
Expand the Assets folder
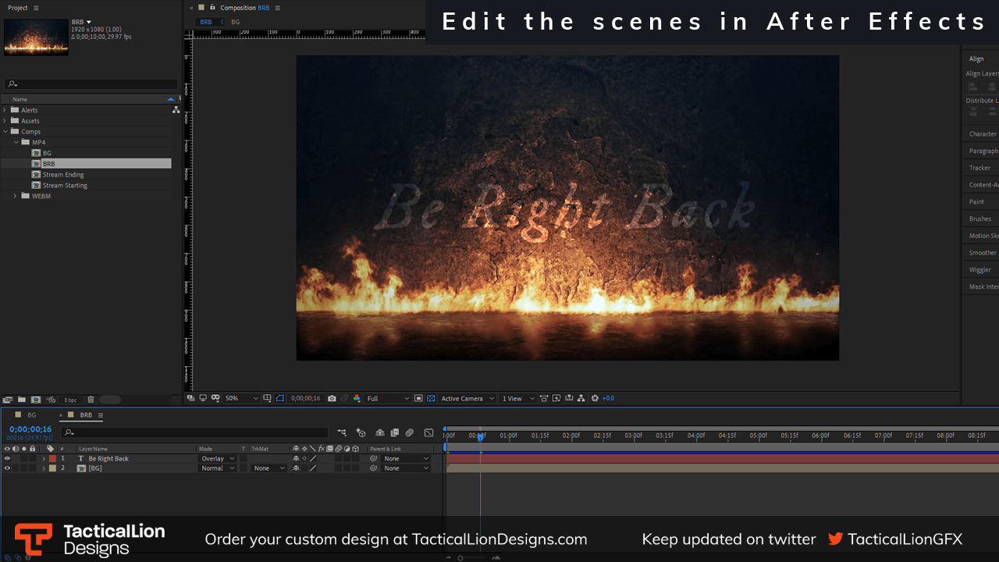5,121
